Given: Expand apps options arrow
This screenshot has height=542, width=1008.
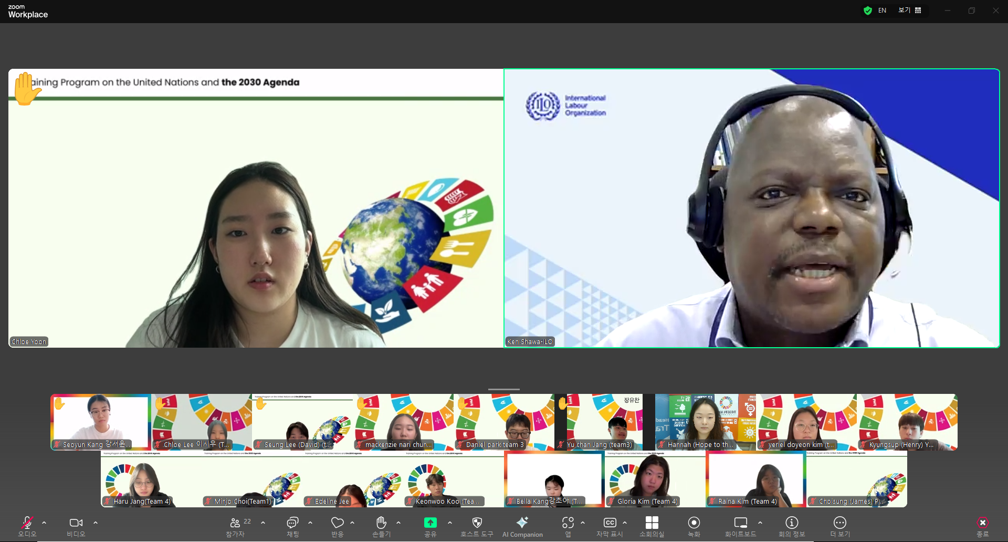Looking at the screenshot, I should click(x=583, y=523).
